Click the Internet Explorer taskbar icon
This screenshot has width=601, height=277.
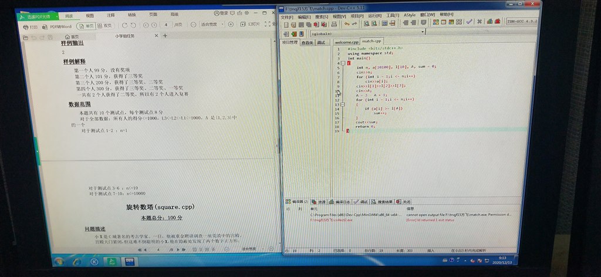coord(77,262)
